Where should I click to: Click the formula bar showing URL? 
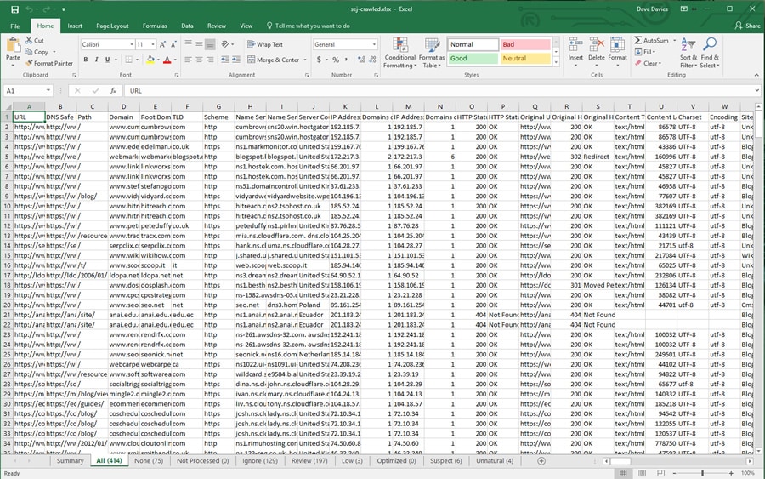click(x=425, y=90)
